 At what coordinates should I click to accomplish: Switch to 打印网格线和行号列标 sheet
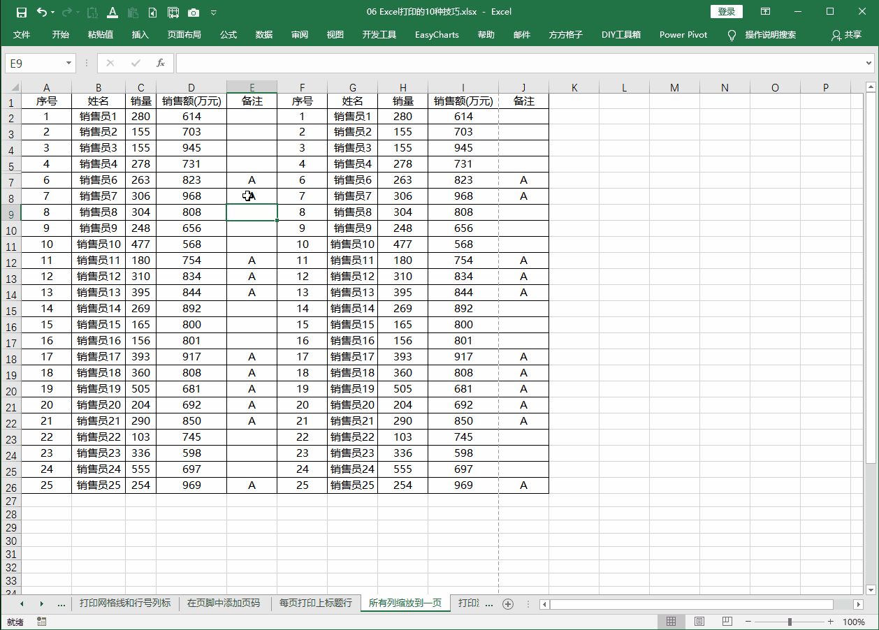[125, 603]
